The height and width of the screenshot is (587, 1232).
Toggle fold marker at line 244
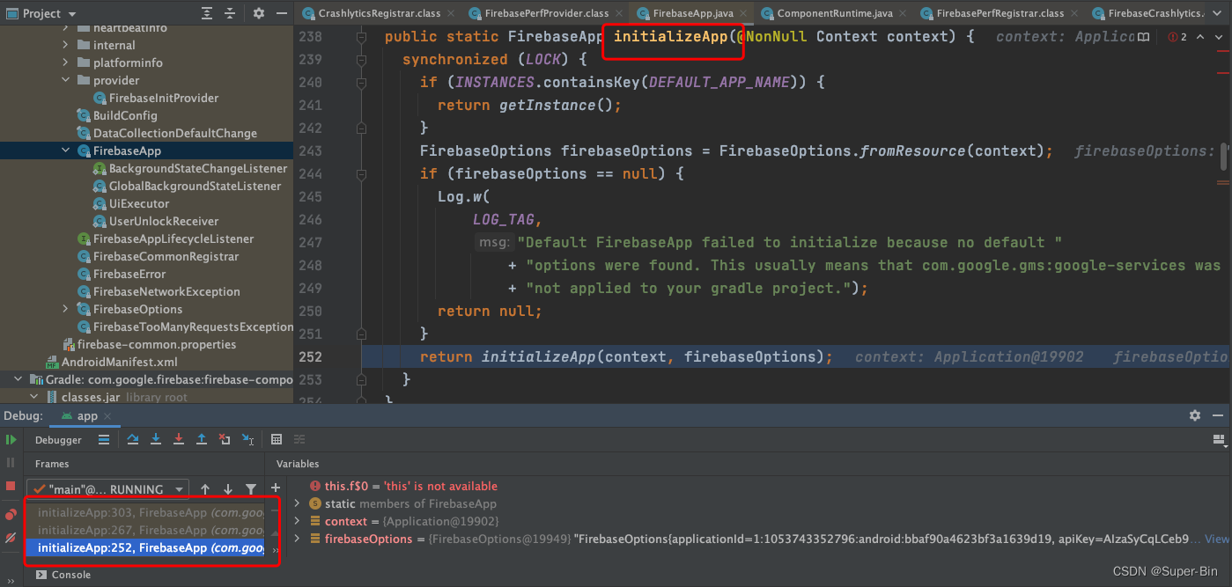click(362, 173)
